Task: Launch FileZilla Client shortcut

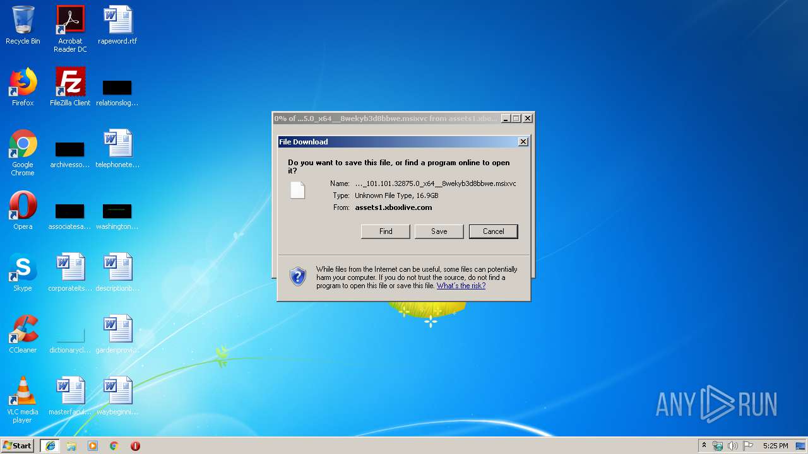Action: pyautogui.click(x=70, y=87)
